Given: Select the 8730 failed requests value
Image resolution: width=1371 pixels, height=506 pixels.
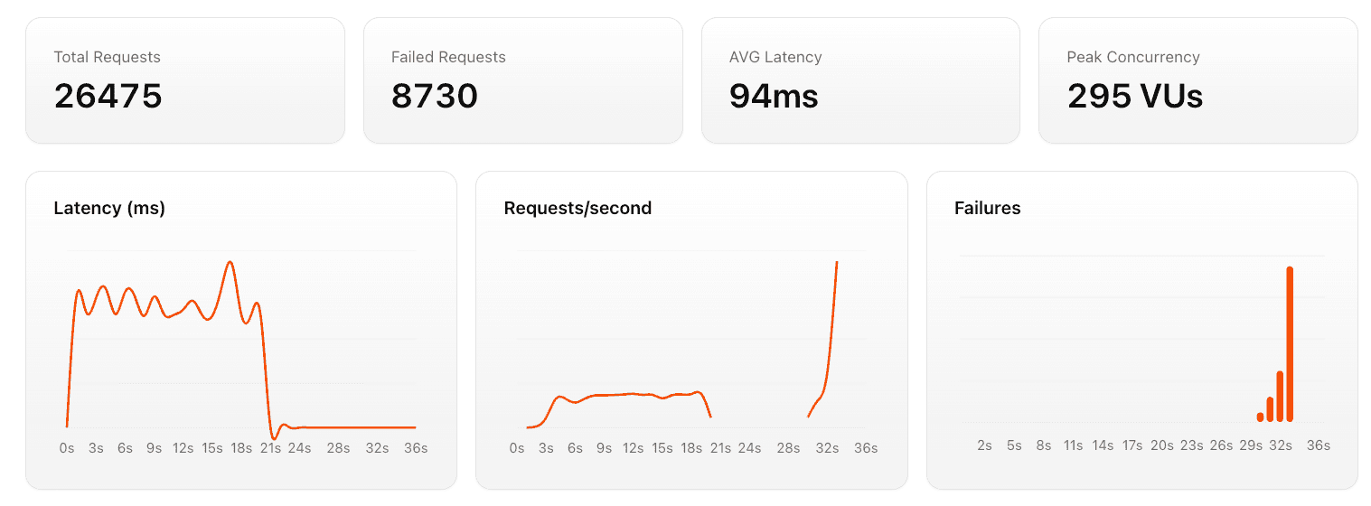Looking at the screenshot, I should (x=434, y=96).
